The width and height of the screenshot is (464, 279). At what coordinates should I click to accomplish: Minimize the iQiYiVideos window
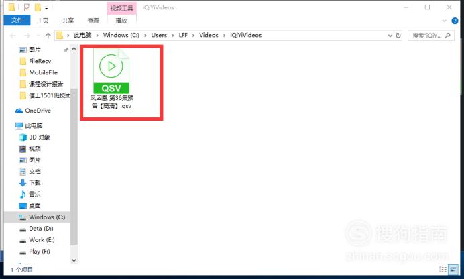tap(406, 7)
